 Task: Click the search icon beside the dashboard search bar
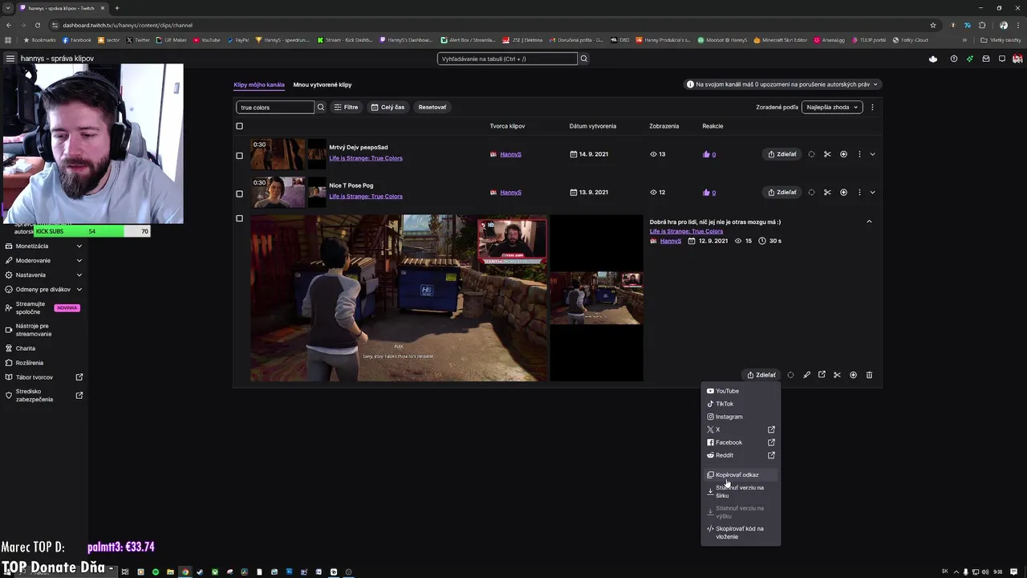click(x=584, y=59)
